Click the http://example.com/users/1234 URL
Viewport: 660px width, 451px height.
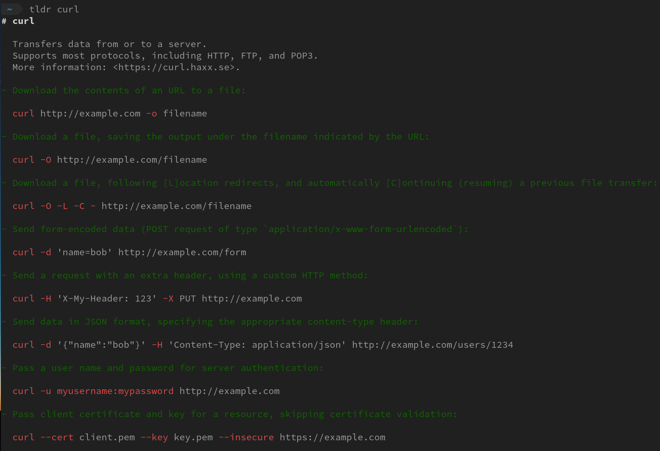432,345
